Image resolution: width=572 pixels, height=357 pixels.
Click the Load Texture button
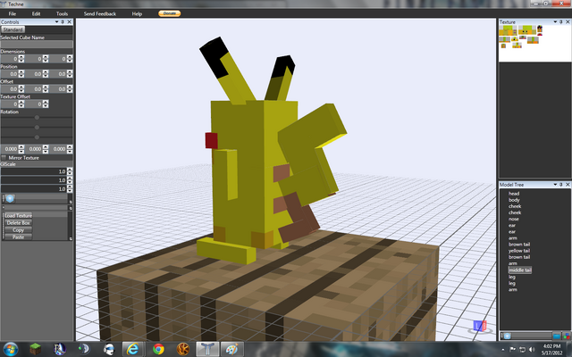19,216
